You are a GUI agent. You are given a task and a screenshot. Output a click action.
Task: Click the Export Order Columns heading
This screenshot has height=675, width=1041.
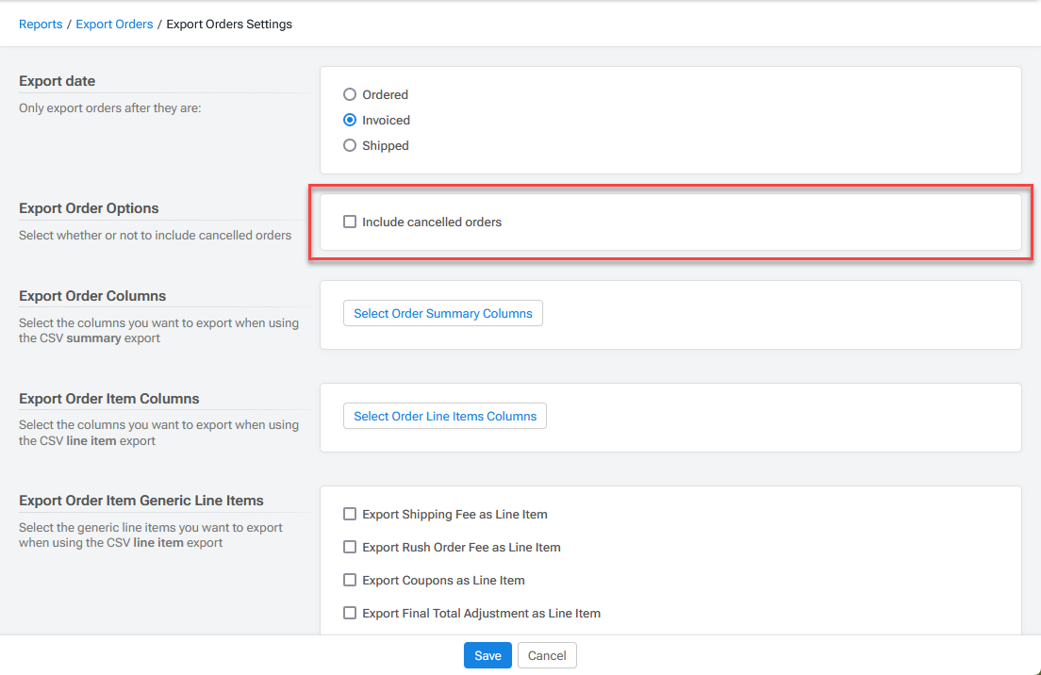(x=92, y=296)
